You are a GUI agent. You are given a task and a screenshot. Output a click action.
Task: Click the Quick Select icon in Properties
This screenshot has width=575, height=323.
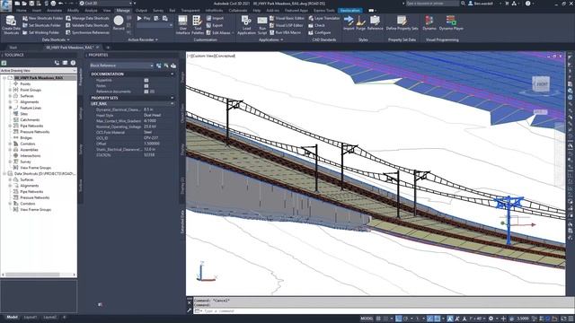173,65
